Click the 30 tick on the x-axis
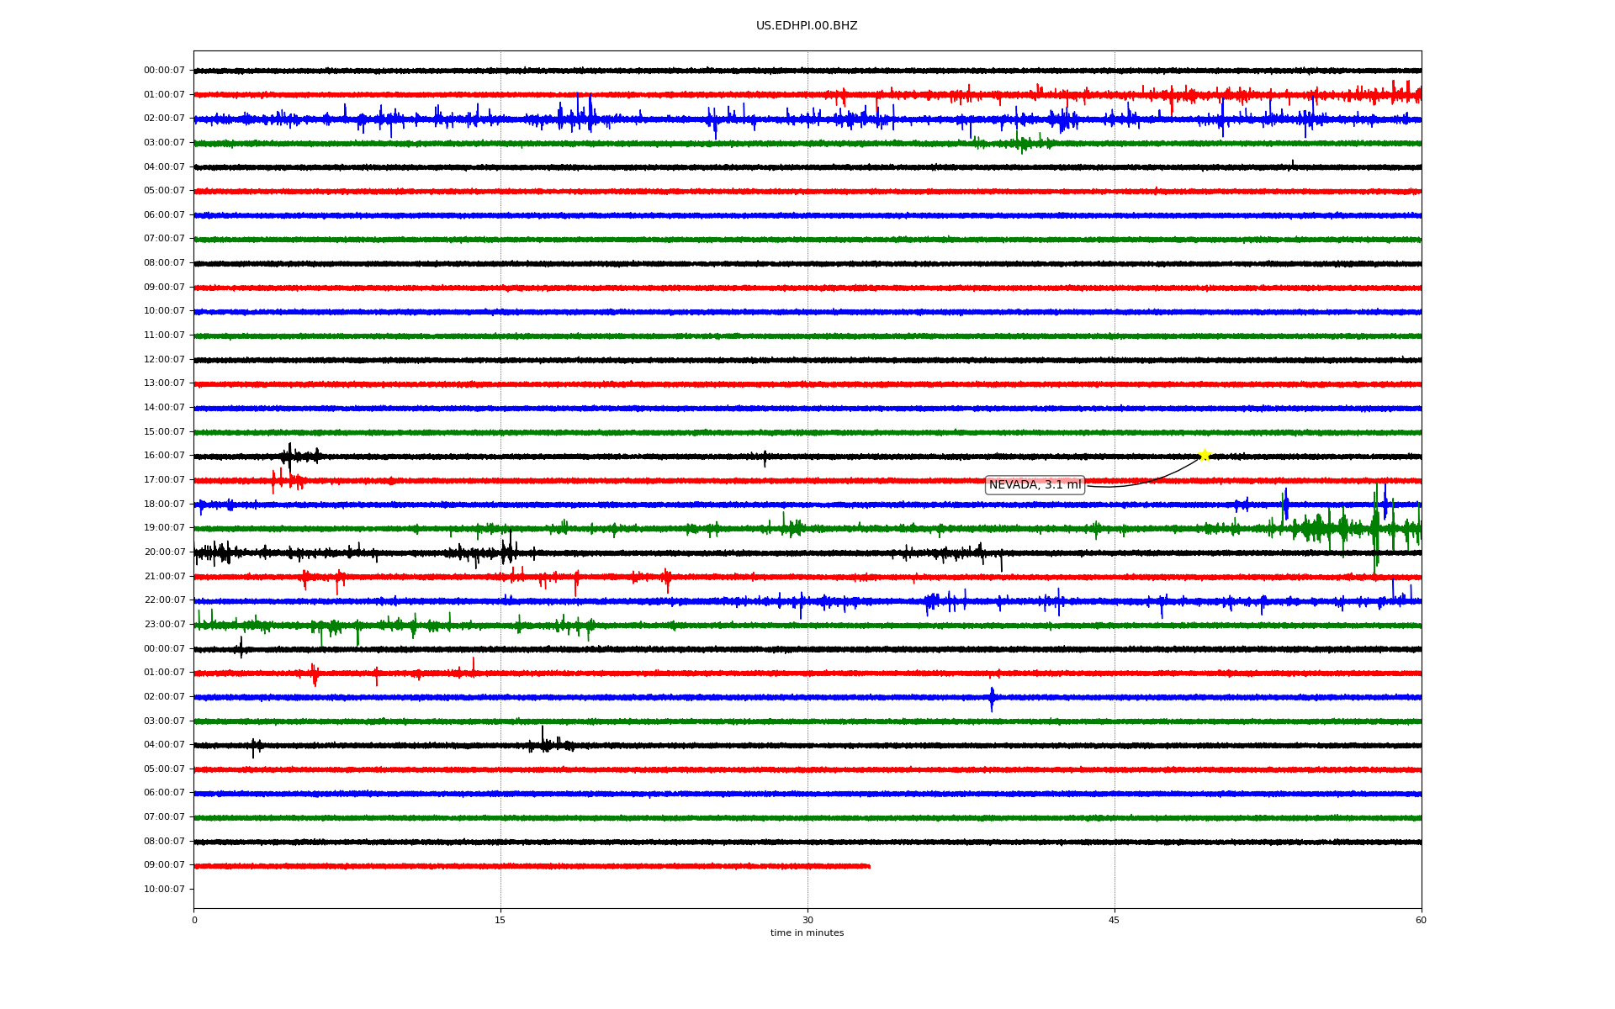The width and height of the screenshot is (1615, 1009). (807, 920)
